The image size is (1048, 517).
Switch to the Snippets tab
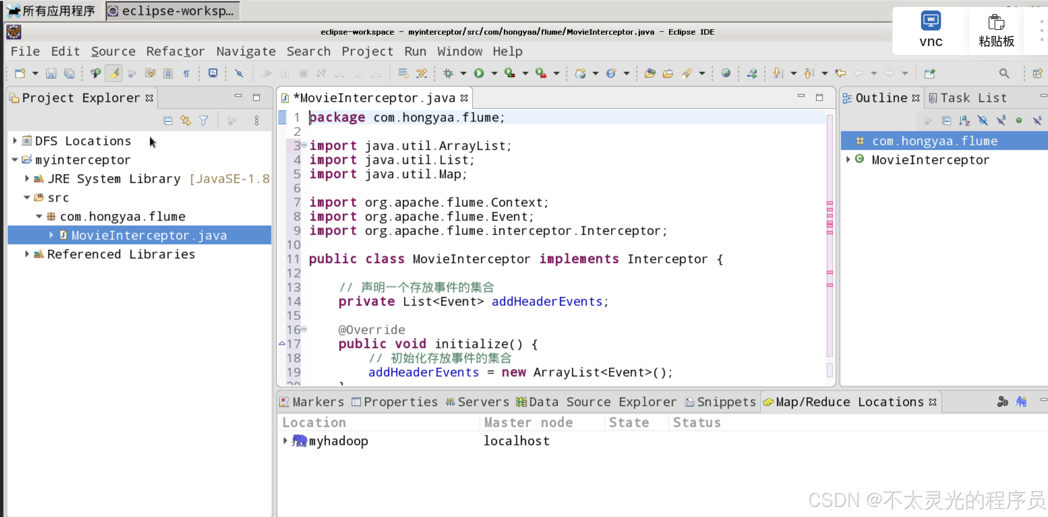point(720,402)
